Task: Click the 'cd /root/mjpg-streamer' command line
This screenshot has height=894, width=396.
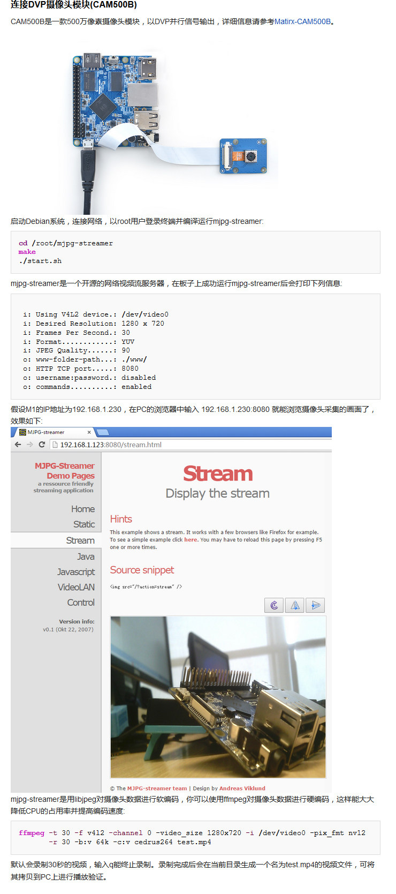Action: [66, 243]
